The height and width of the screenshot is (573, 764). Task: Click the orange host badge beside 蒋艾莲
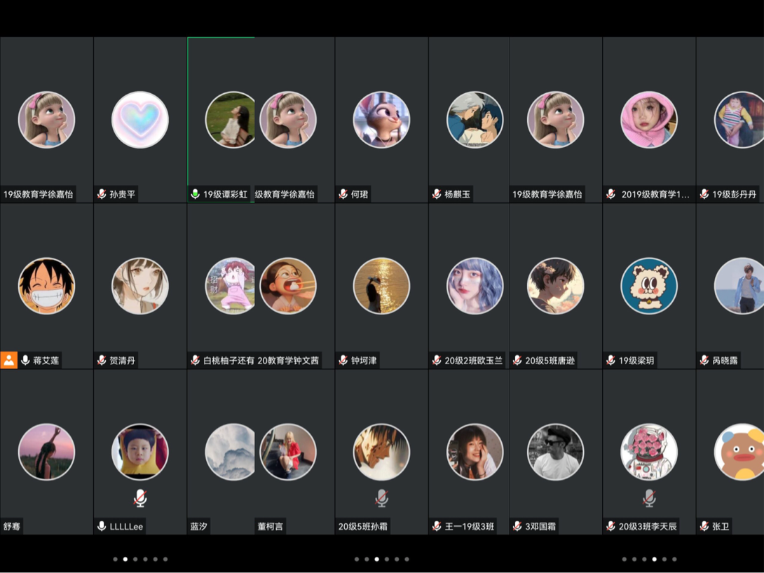click(8, 360)
